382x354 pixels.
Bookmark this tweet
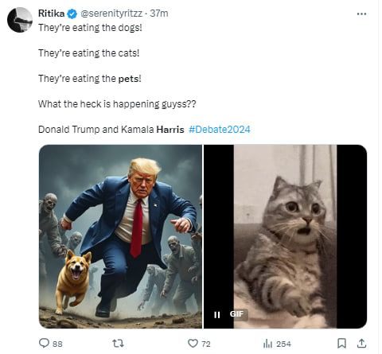point(341,344)
